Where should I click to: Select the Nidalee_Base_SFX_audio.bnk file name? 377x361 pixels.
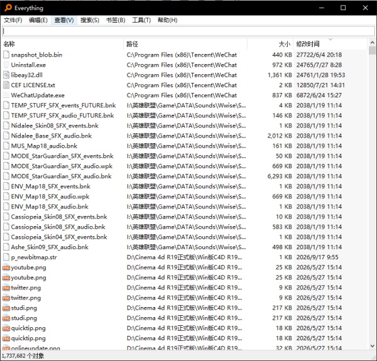52,136
